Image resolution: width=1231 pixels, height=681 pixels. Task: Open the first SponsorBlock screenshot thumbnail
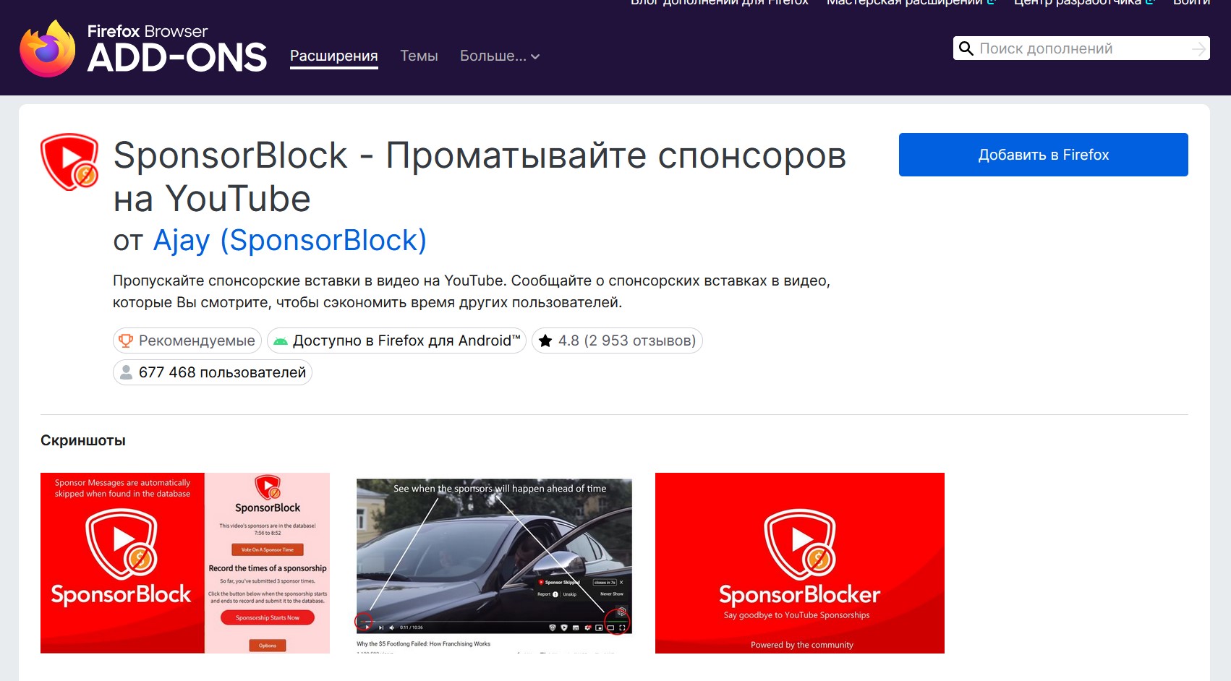pos(185,563)
